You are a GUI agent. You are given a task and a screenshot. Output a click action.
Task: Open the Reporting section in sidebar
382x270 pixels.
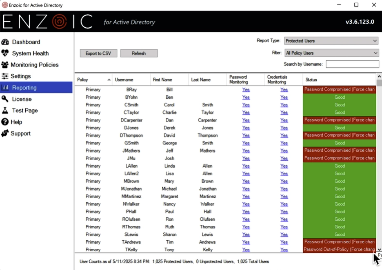(x=24, y=88)
